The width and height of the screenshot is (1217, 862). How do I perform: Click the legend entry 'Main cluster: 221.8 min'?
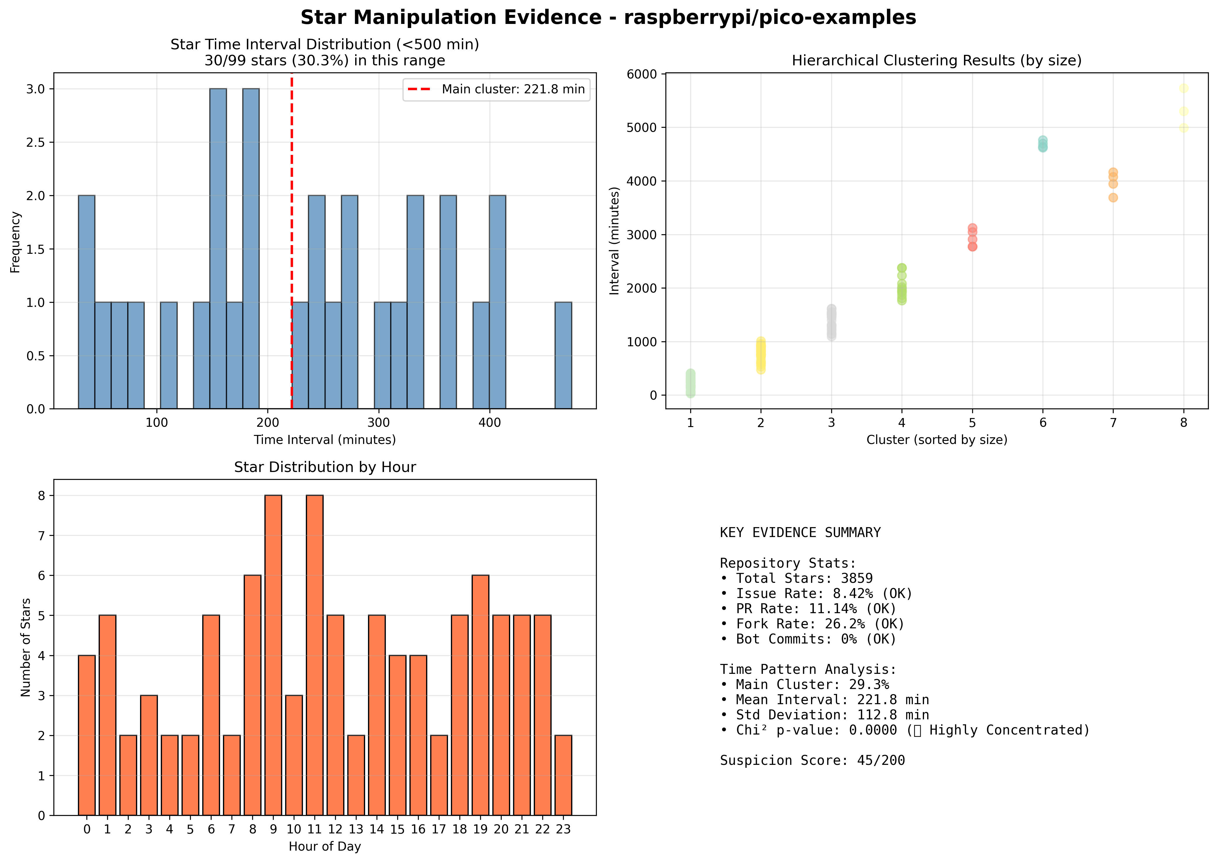tap(496, 89)
